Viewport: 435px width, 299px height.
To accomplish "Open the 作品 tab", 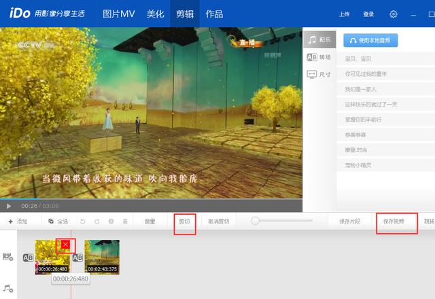I will tap(214, 14).
